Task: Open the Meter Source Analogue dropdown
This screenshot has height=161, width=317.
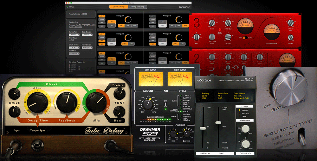Action: pos(87,48)
